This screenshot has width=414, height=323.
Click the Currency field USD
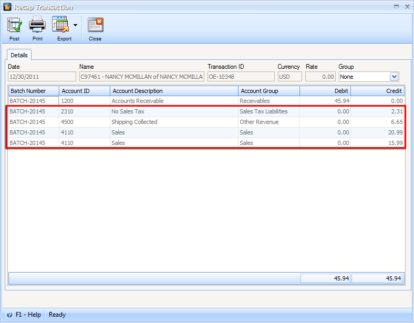click(289, 77)
